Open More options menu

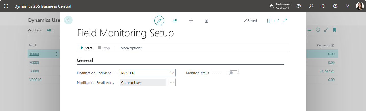131,48
